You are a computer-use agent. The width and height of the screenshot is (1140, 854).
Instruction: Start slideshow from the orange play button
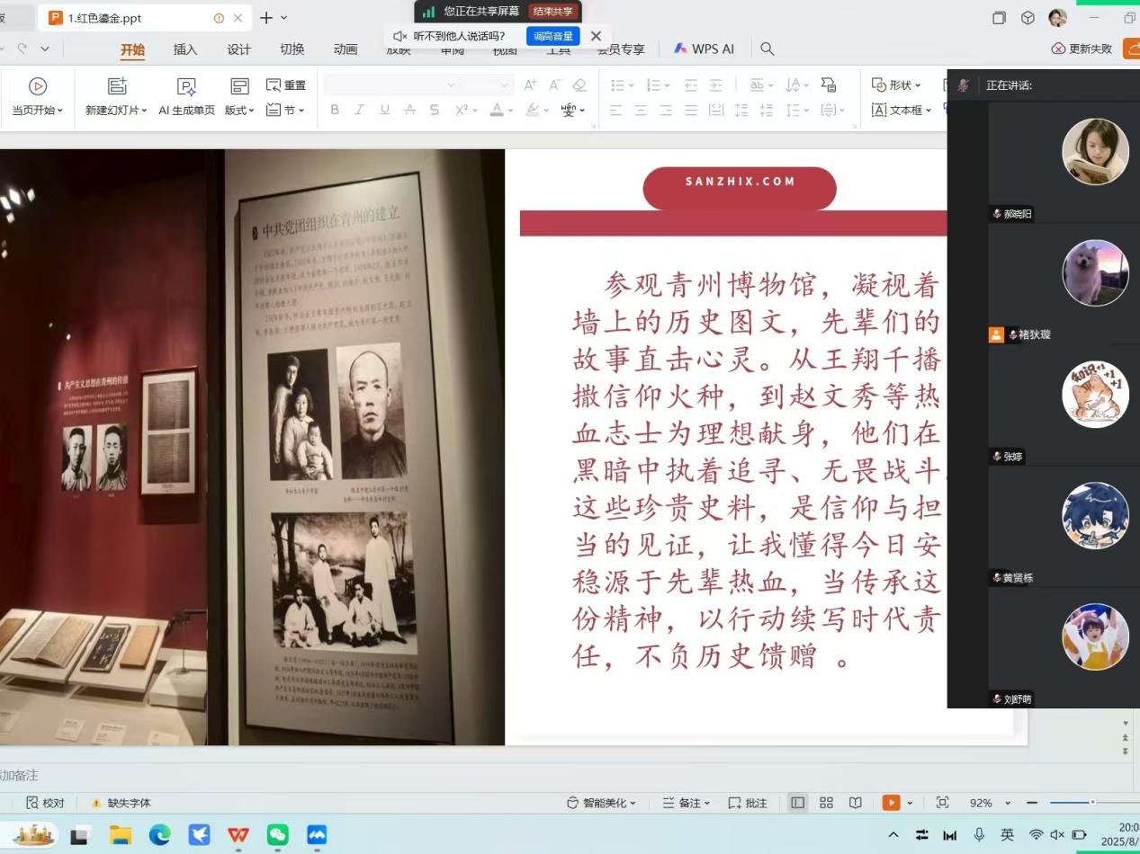click(891, 803)
